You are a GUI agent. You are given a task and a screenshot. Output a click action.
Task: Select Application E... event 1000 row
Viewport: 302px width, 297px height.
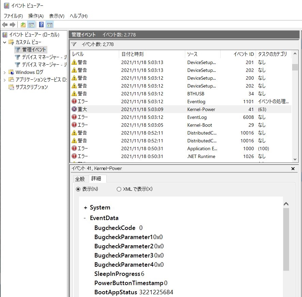pos(181,148)
